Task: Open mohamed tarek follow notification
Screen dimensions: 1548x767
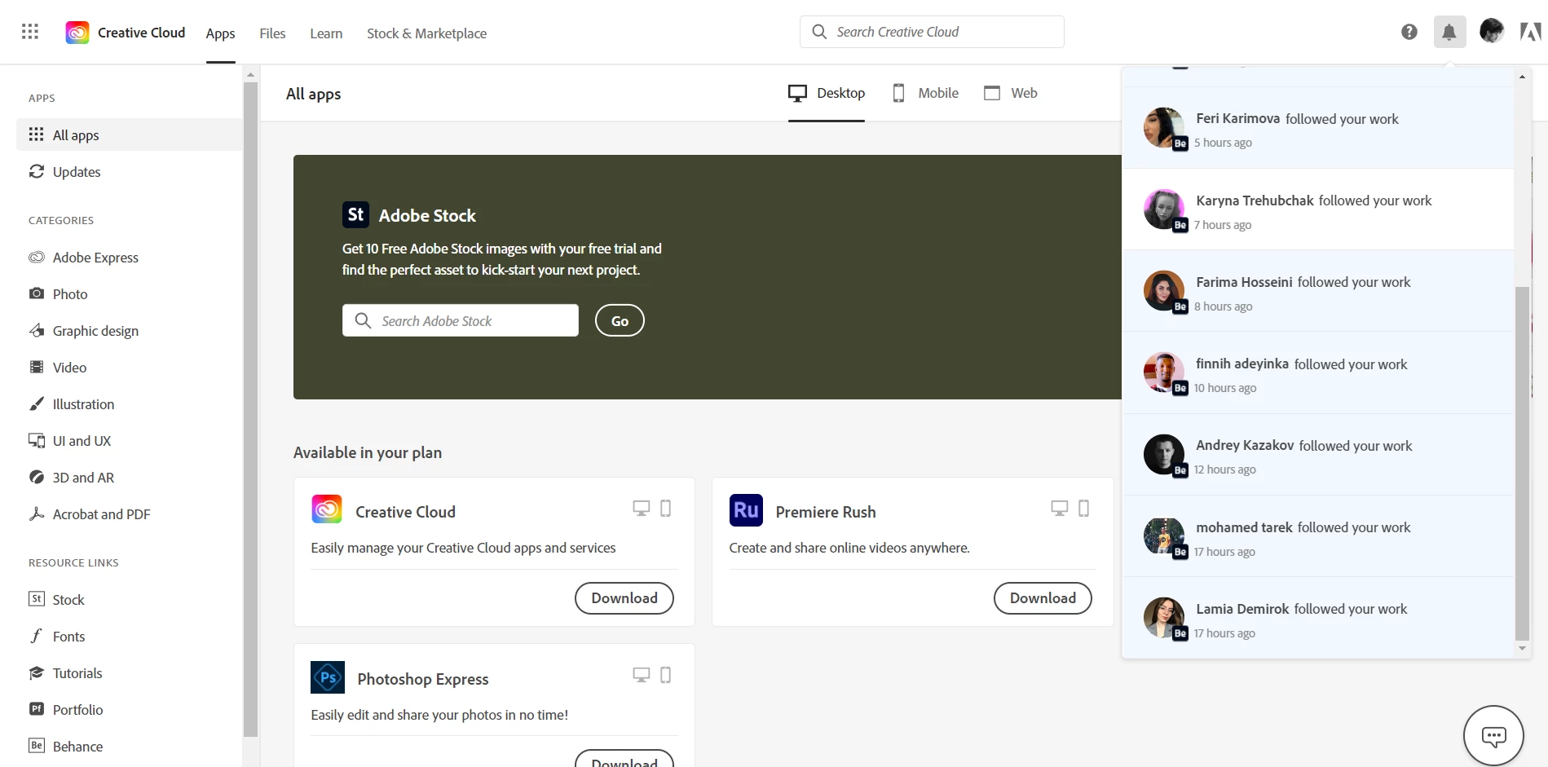Action: [1318, 536]
